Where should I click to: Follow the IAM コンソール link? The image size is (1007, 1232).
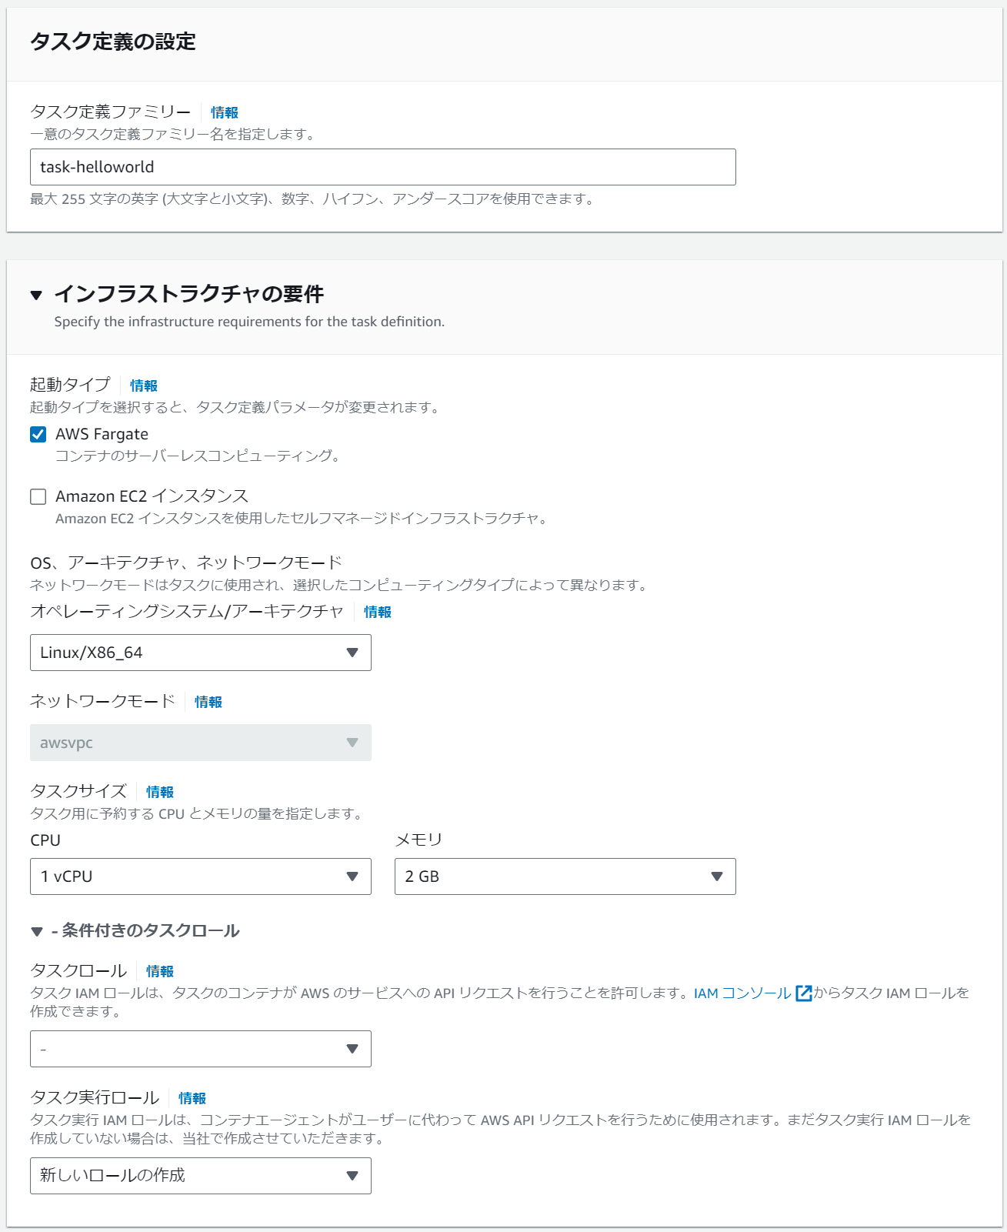click(x=742, y=993)
